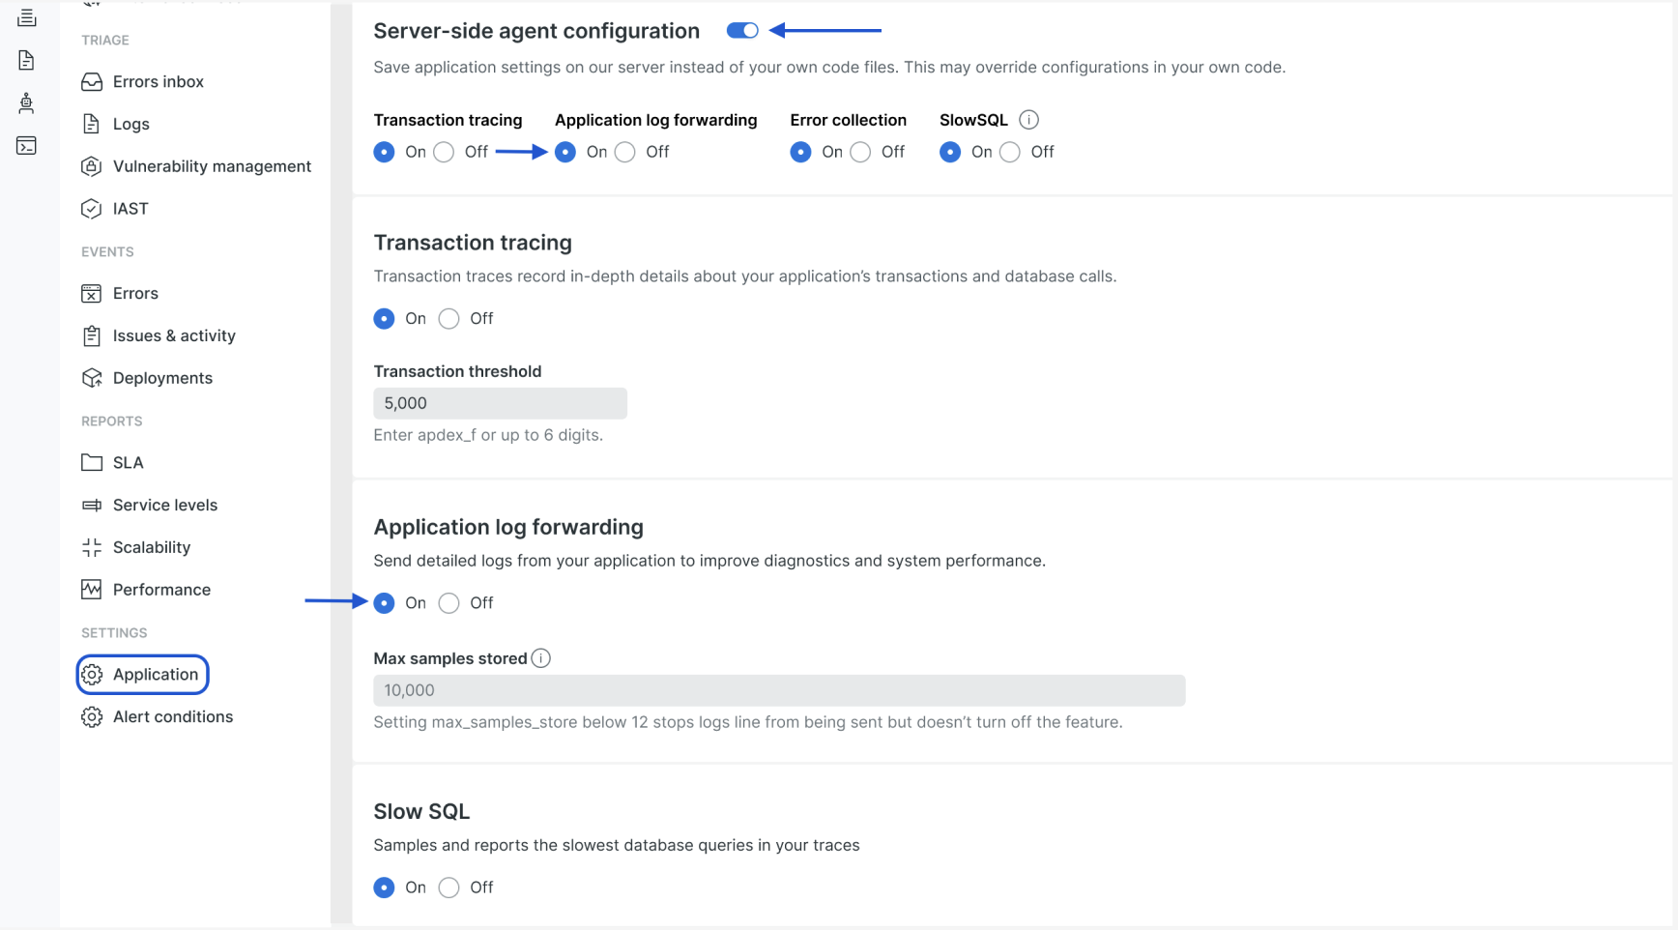Select Application under Settings
Viewport: 1678px width, 930px height.
(x=142, y=675)
